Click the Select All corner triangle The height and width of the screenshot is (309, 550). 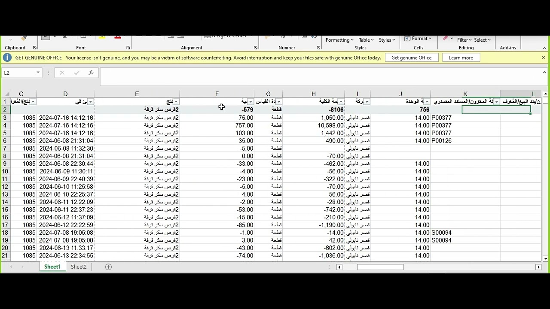coord(6,94)
